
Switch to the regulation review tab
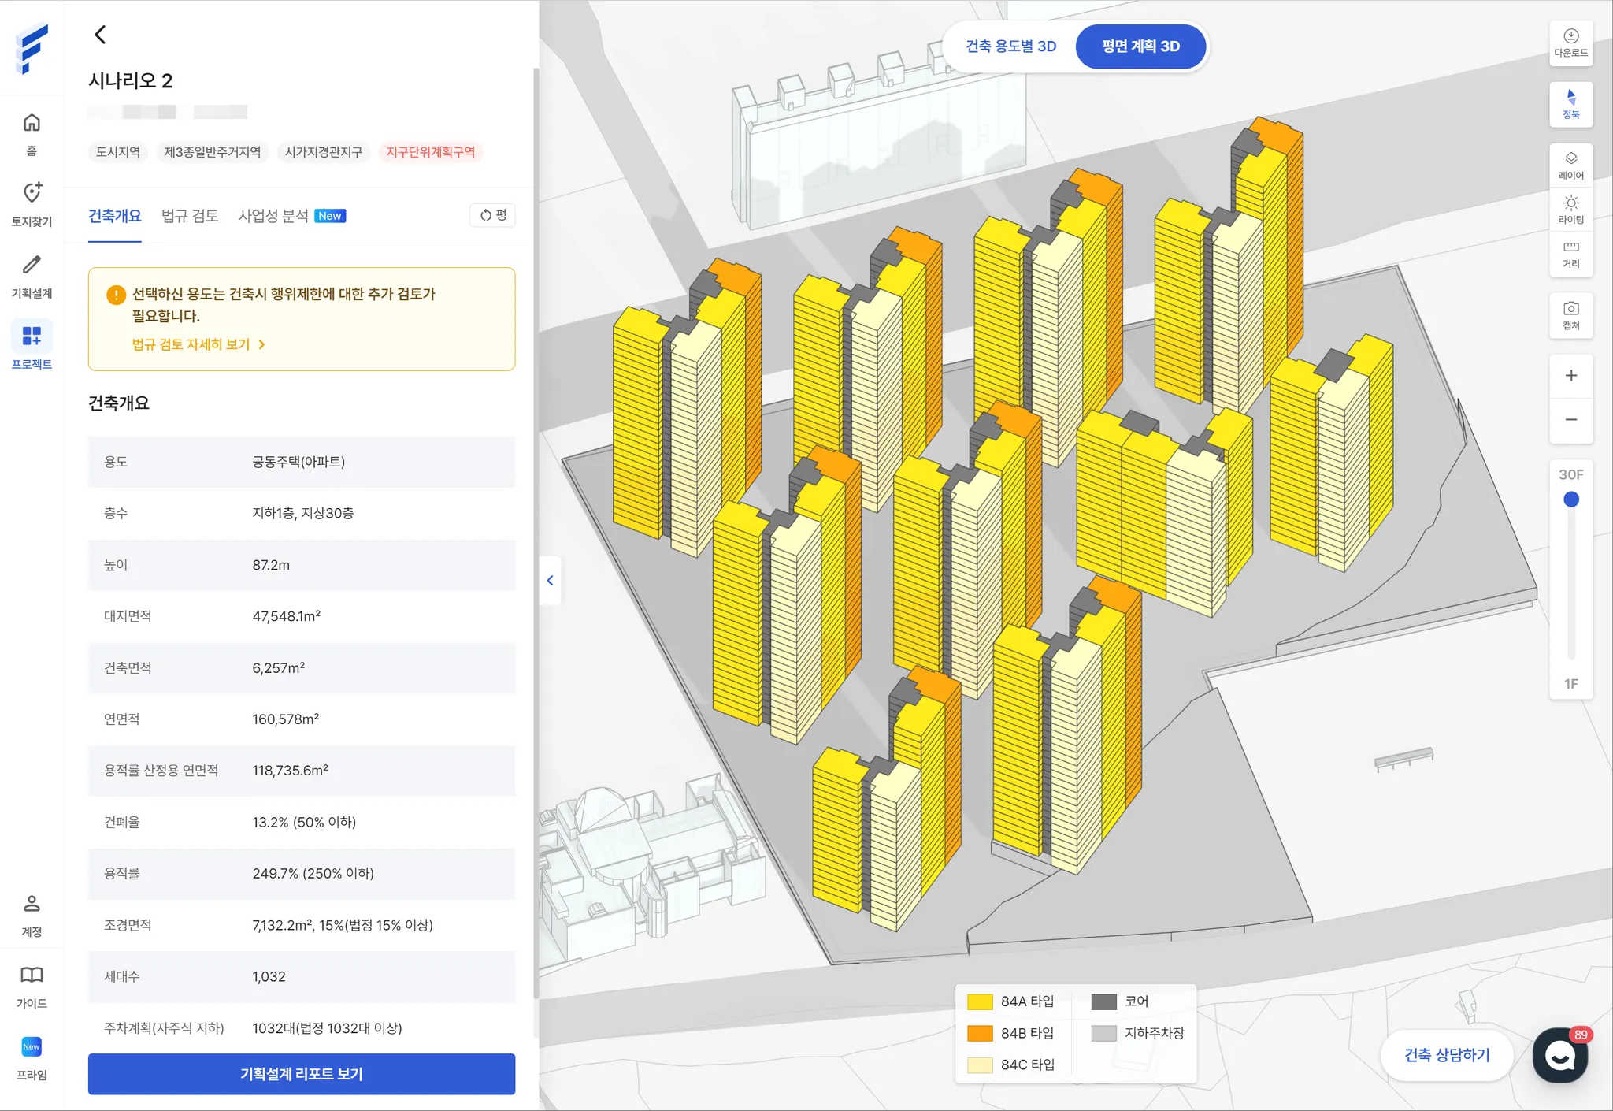pyautogui.click(x=189, y=216)
